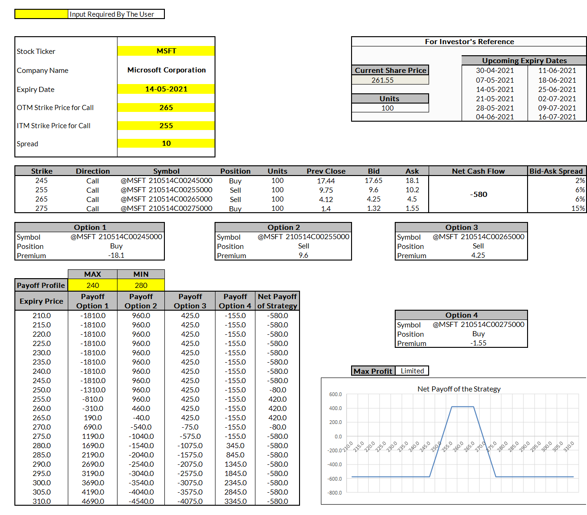Select the 'Limited' cell beside Max Profit
Viewport: 587px width, 515px height.
pyautogui.click(x=412, y=371)
